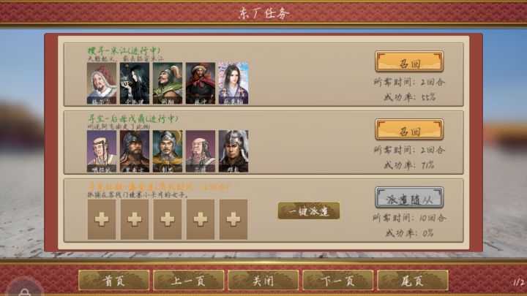Select woman in purple robe portrait
Viewport: 527px width, 296px height.
[233, 83]
